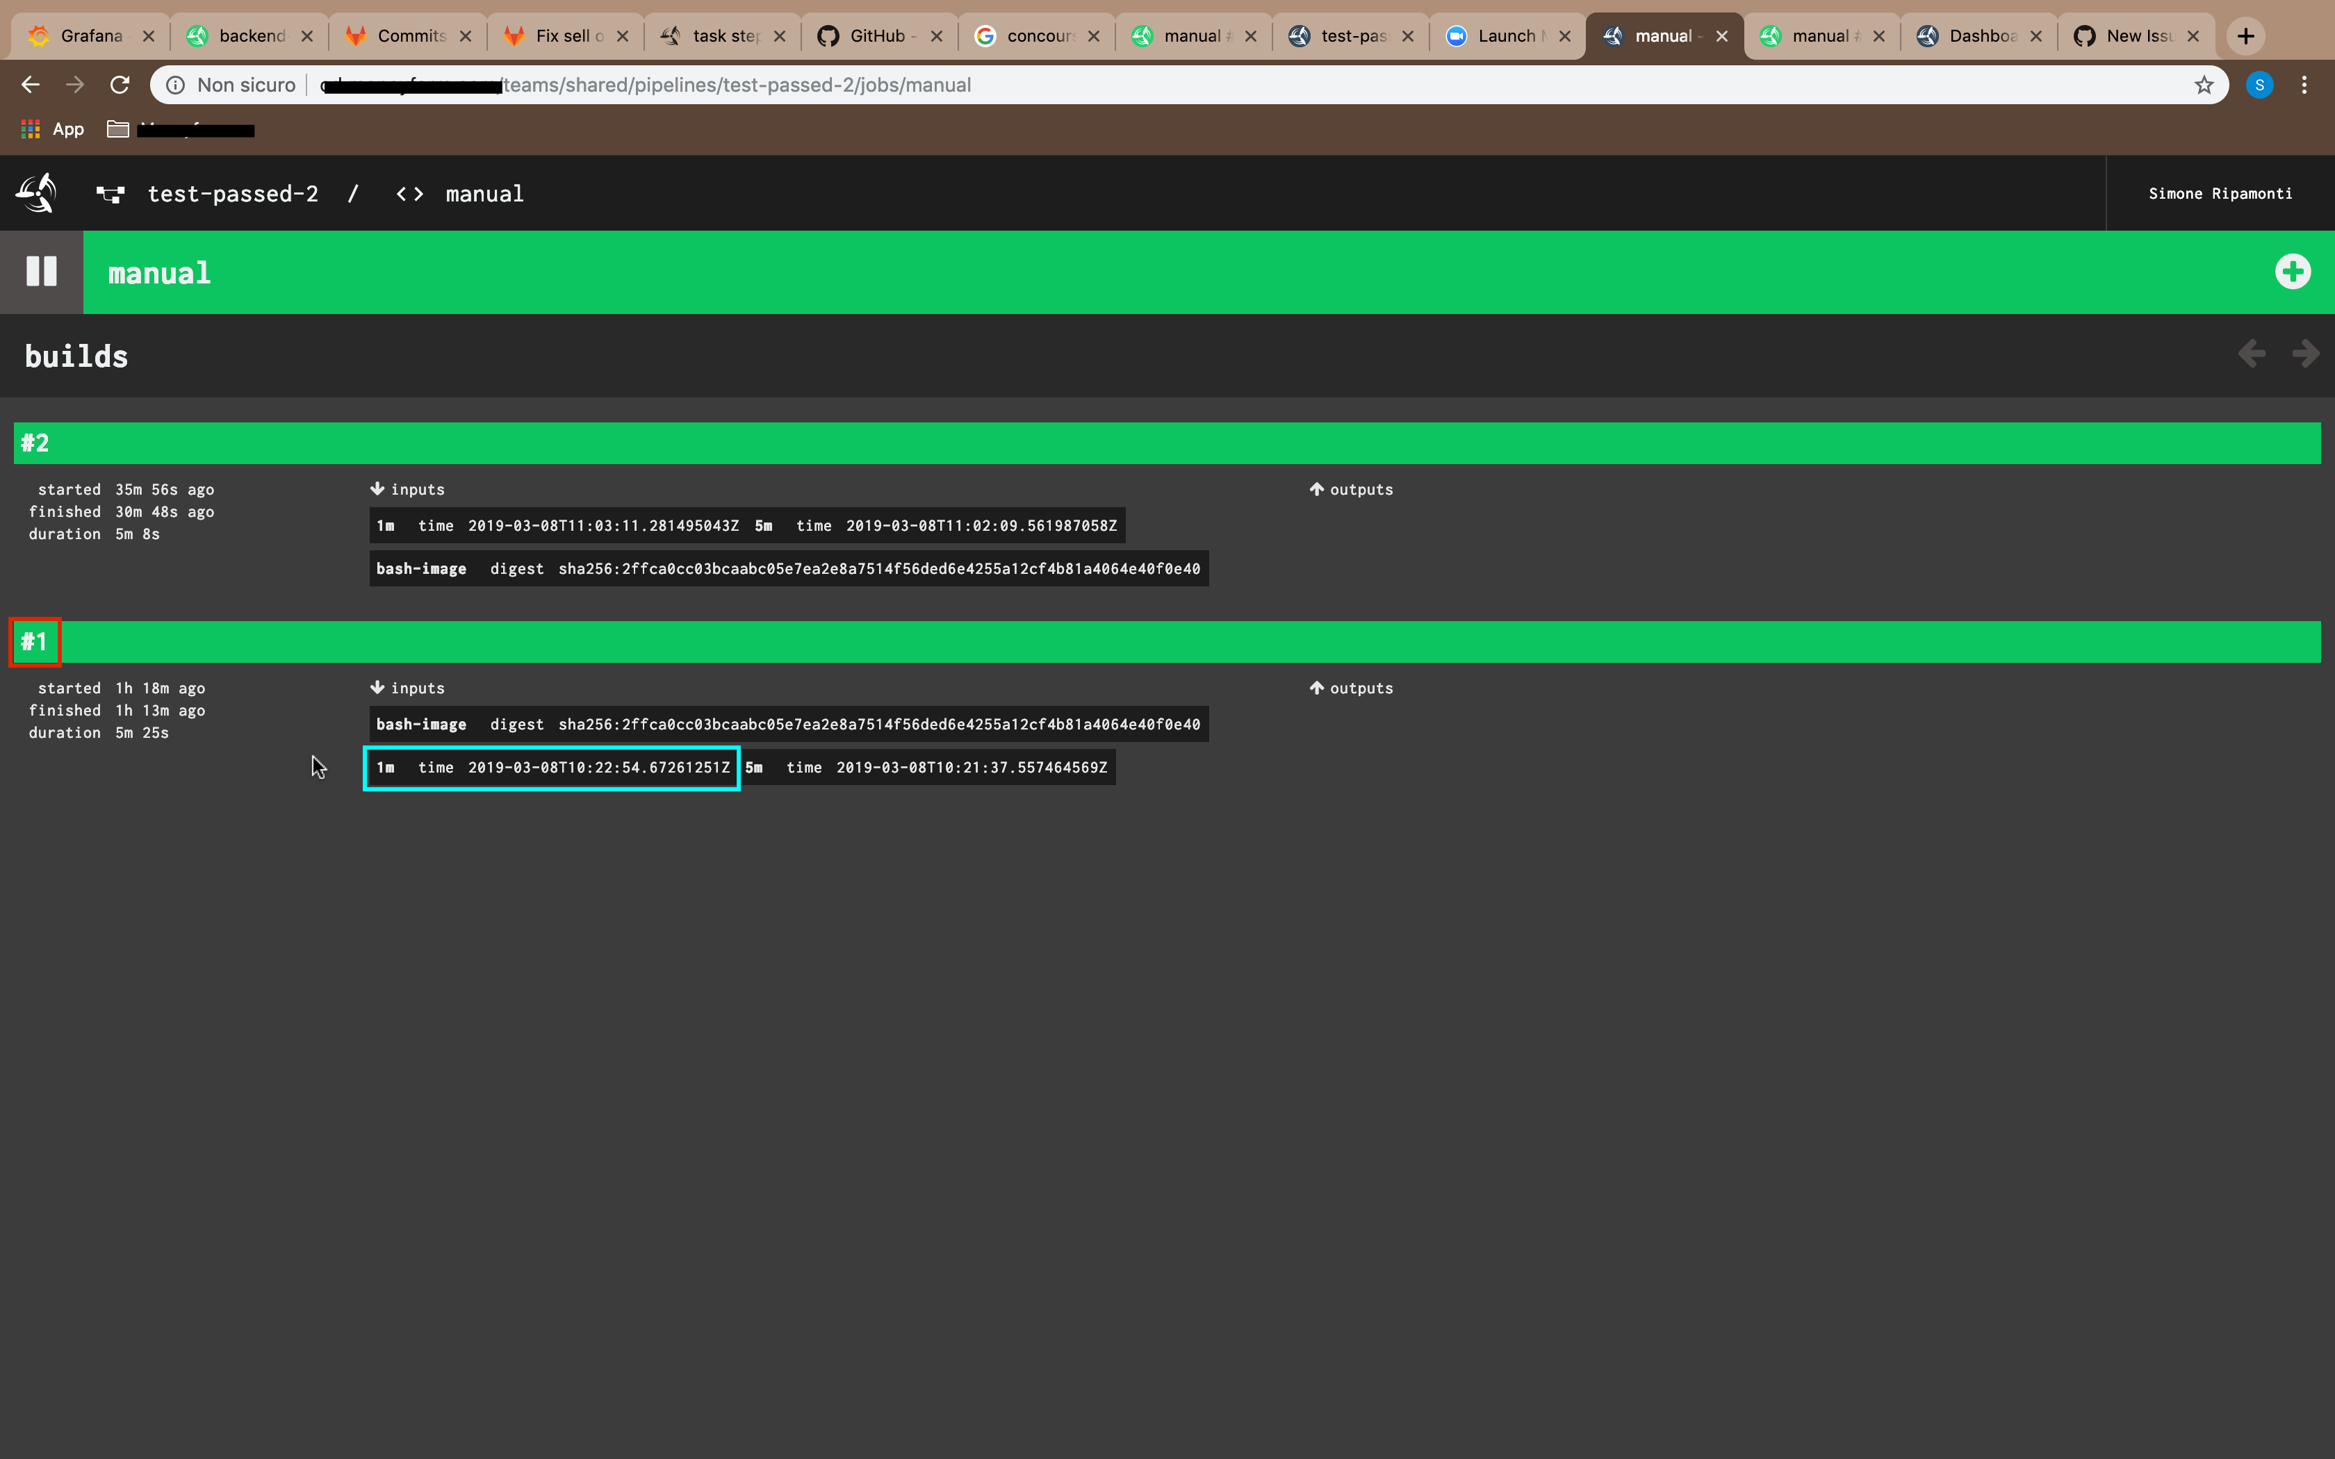Open the Simone Ripamonti user menu
Image resolution: width=2335 pixels, height=1459 pixels.
2219,193
